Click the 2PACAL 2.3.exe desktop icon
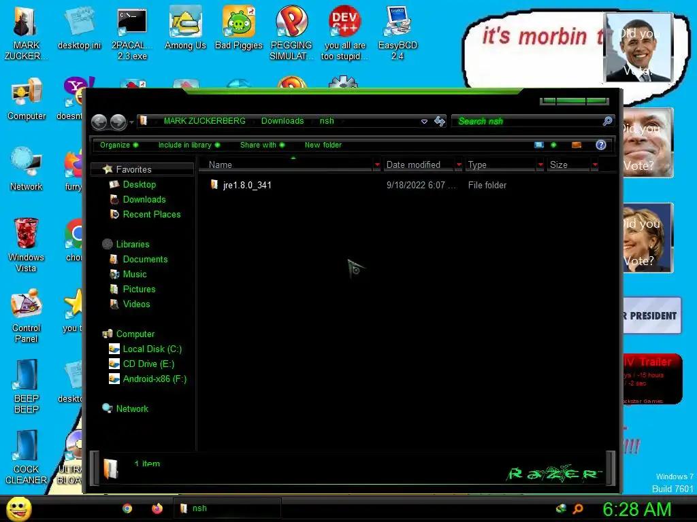 tap(132, 33)
